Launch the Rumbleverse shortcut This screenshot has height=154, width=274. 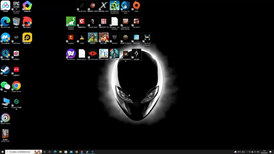click(71, 54)
